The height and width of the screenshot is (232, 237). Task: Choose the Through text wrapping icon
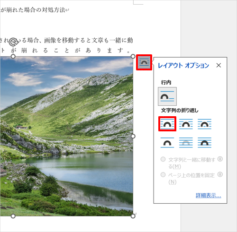coord(204,124)
